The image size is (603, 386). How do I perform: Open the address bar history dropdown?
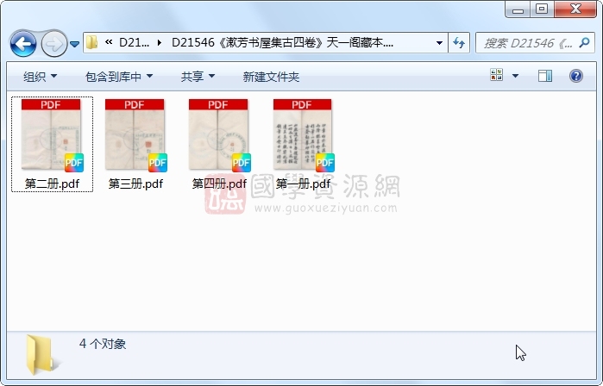click(439, 42)
